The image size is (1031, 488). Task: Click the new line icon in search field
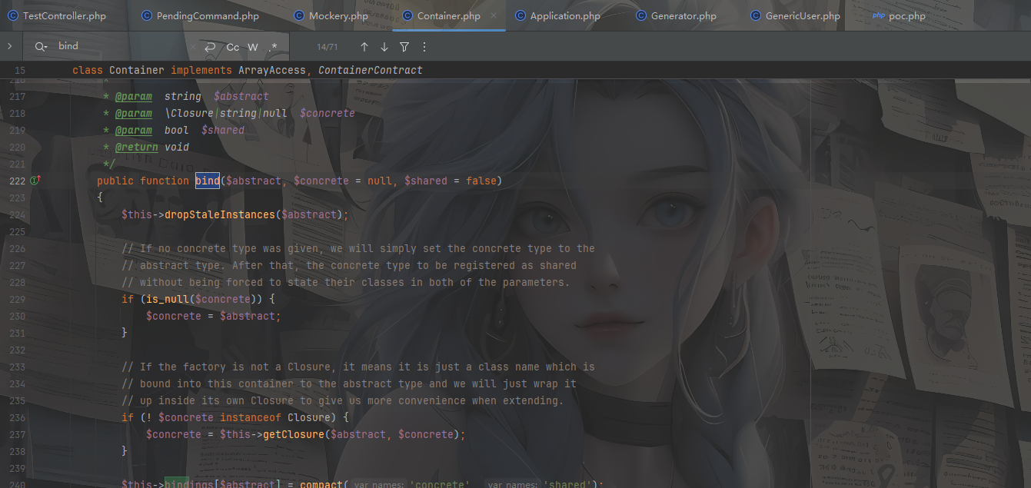[210, 47]
